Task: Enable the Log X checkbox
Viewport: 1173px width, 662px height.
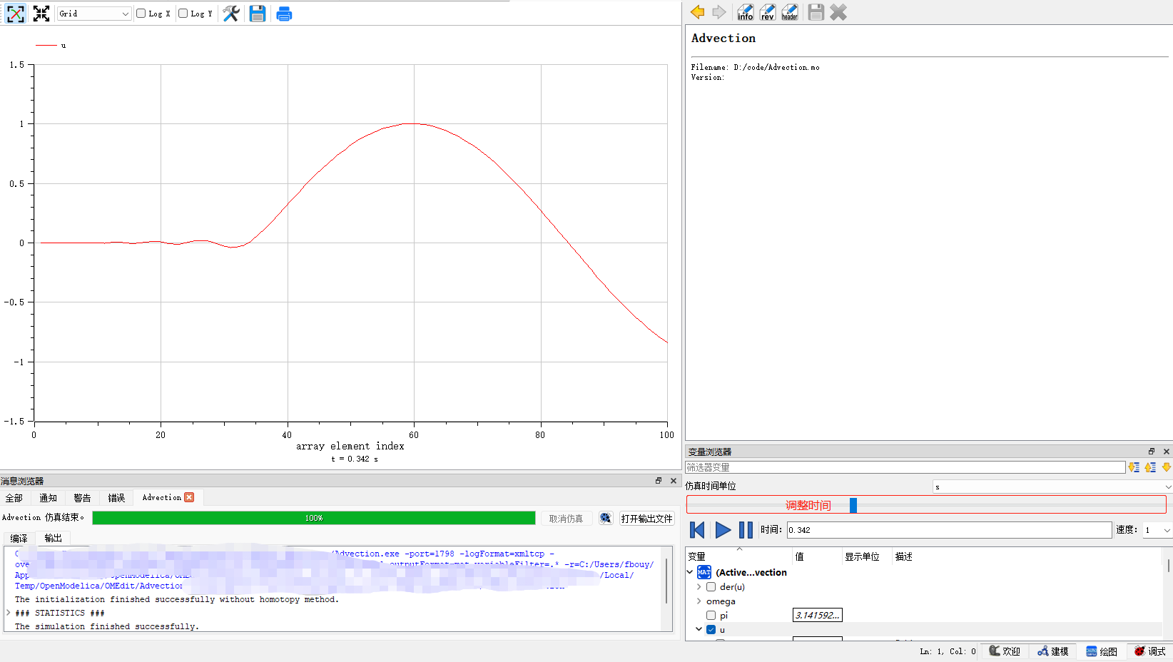Action: tap(141, 14)
